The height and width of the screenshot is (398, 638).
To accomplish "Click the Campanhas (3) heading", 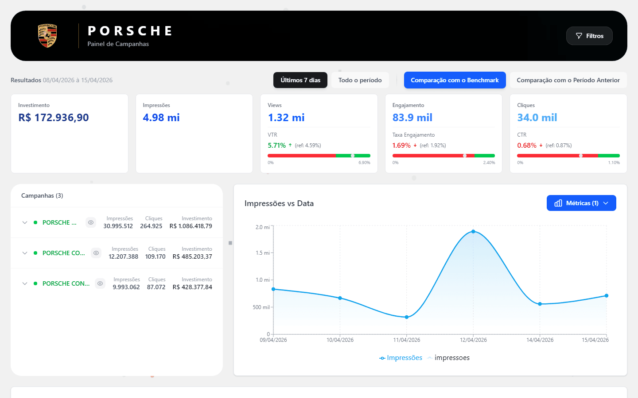I will 42,195.
